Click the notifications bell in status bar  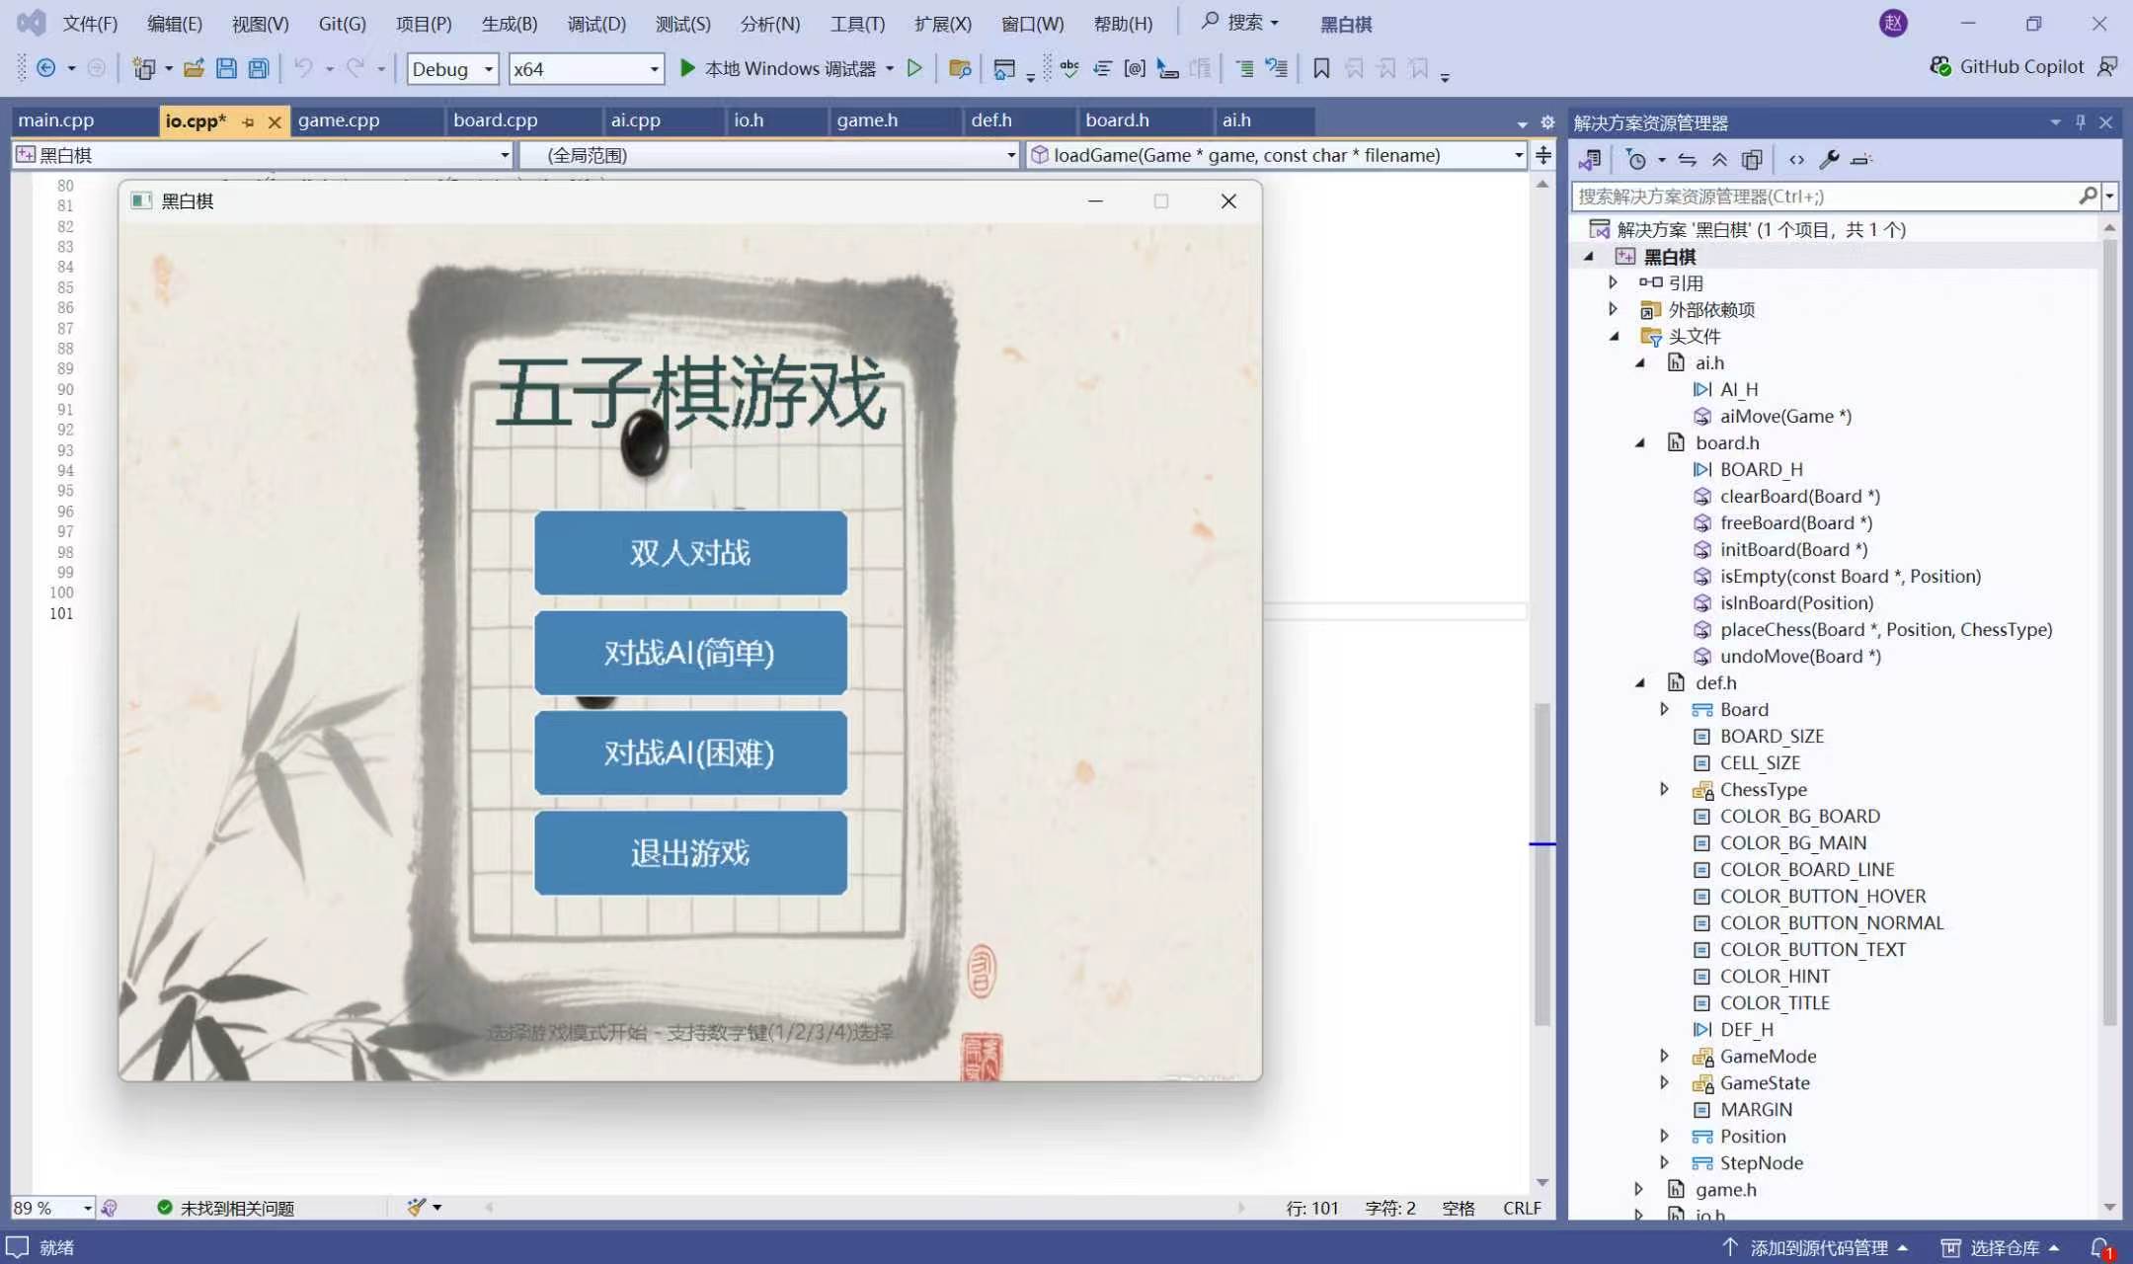coord(2099,1247)
